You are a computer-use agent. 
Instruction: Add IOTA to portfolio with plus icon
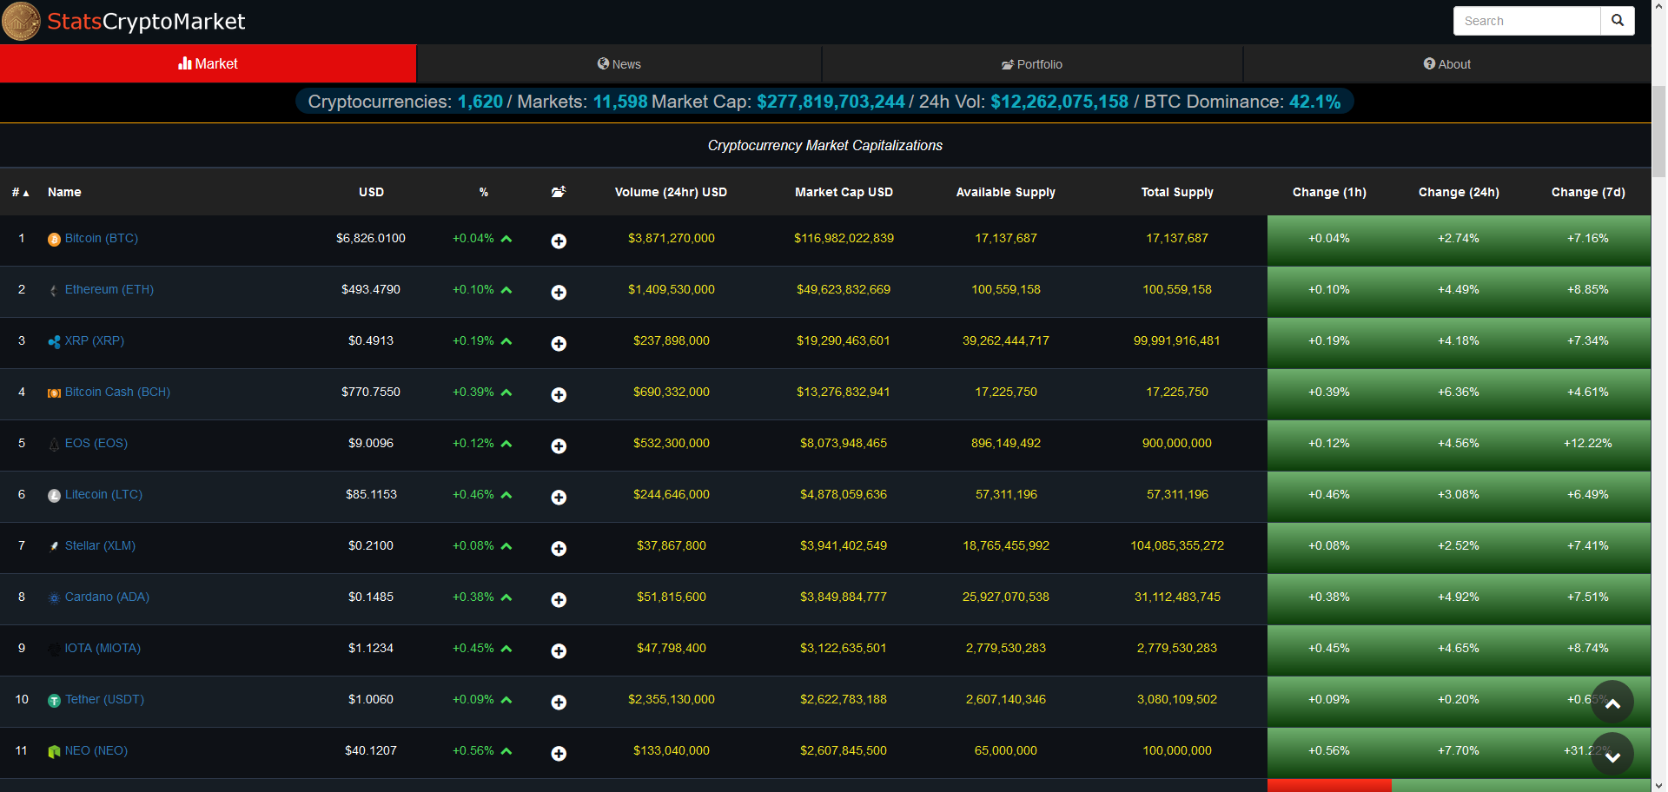[559, 650]
